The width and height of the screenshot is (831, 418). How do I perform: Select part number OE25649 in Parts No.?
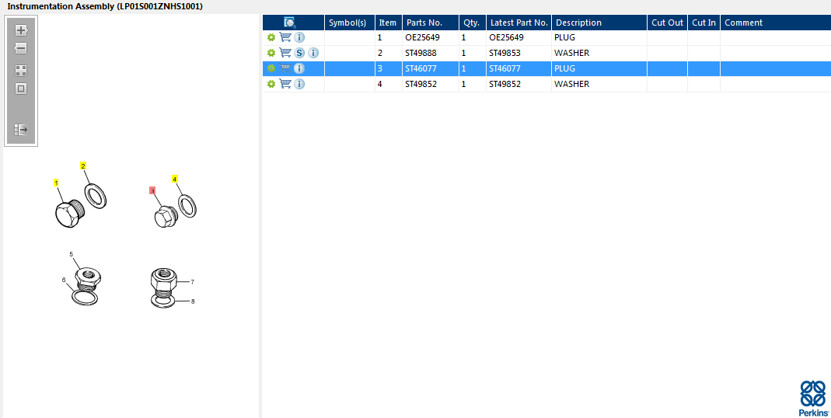(422, 37)
